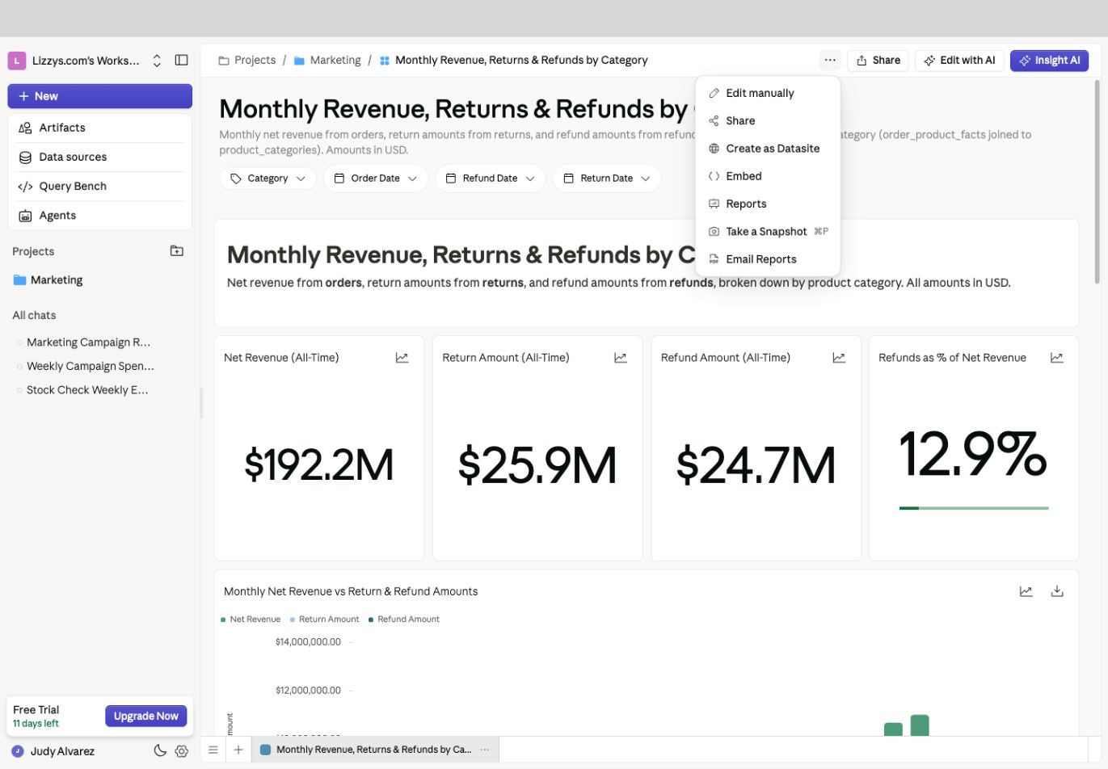Click the new project folder icon

pos(177,251)
